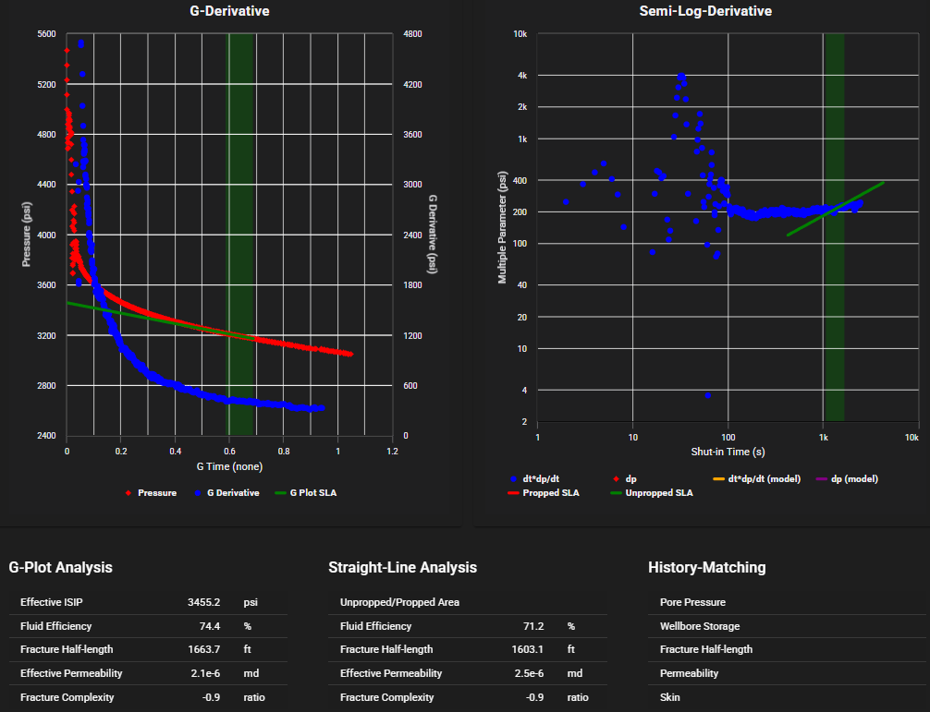Click the blue G Derivative legend marker

[197, 492]
